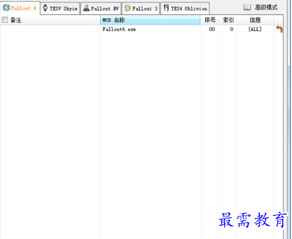The width and height of the screenshot is (292, 239).
Task: Click the orange arrow icon on Fallout4.esm row
Action: pyautogui.click(x=279, y=29)
